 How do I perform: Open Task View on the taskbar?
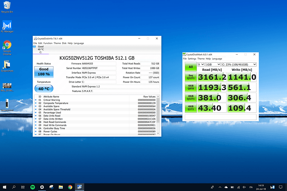pos(23,187)
